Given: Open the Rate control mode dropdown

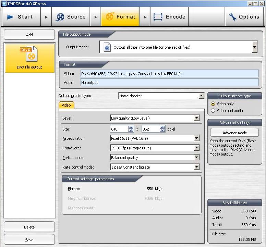Looking at the screenshot, I should coord(196,167).
